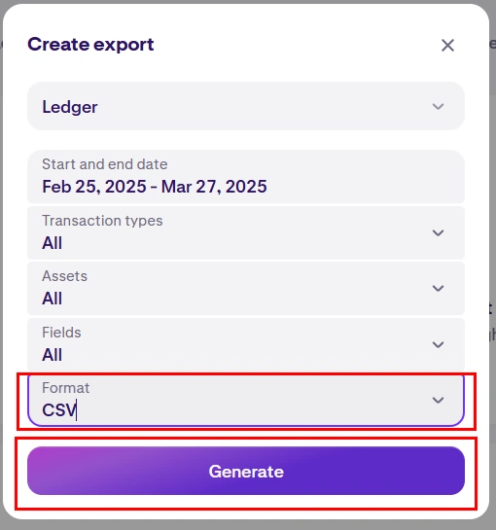Click the All value under Assets
Screen dimensions: 496x530
(x=52, y=299)
